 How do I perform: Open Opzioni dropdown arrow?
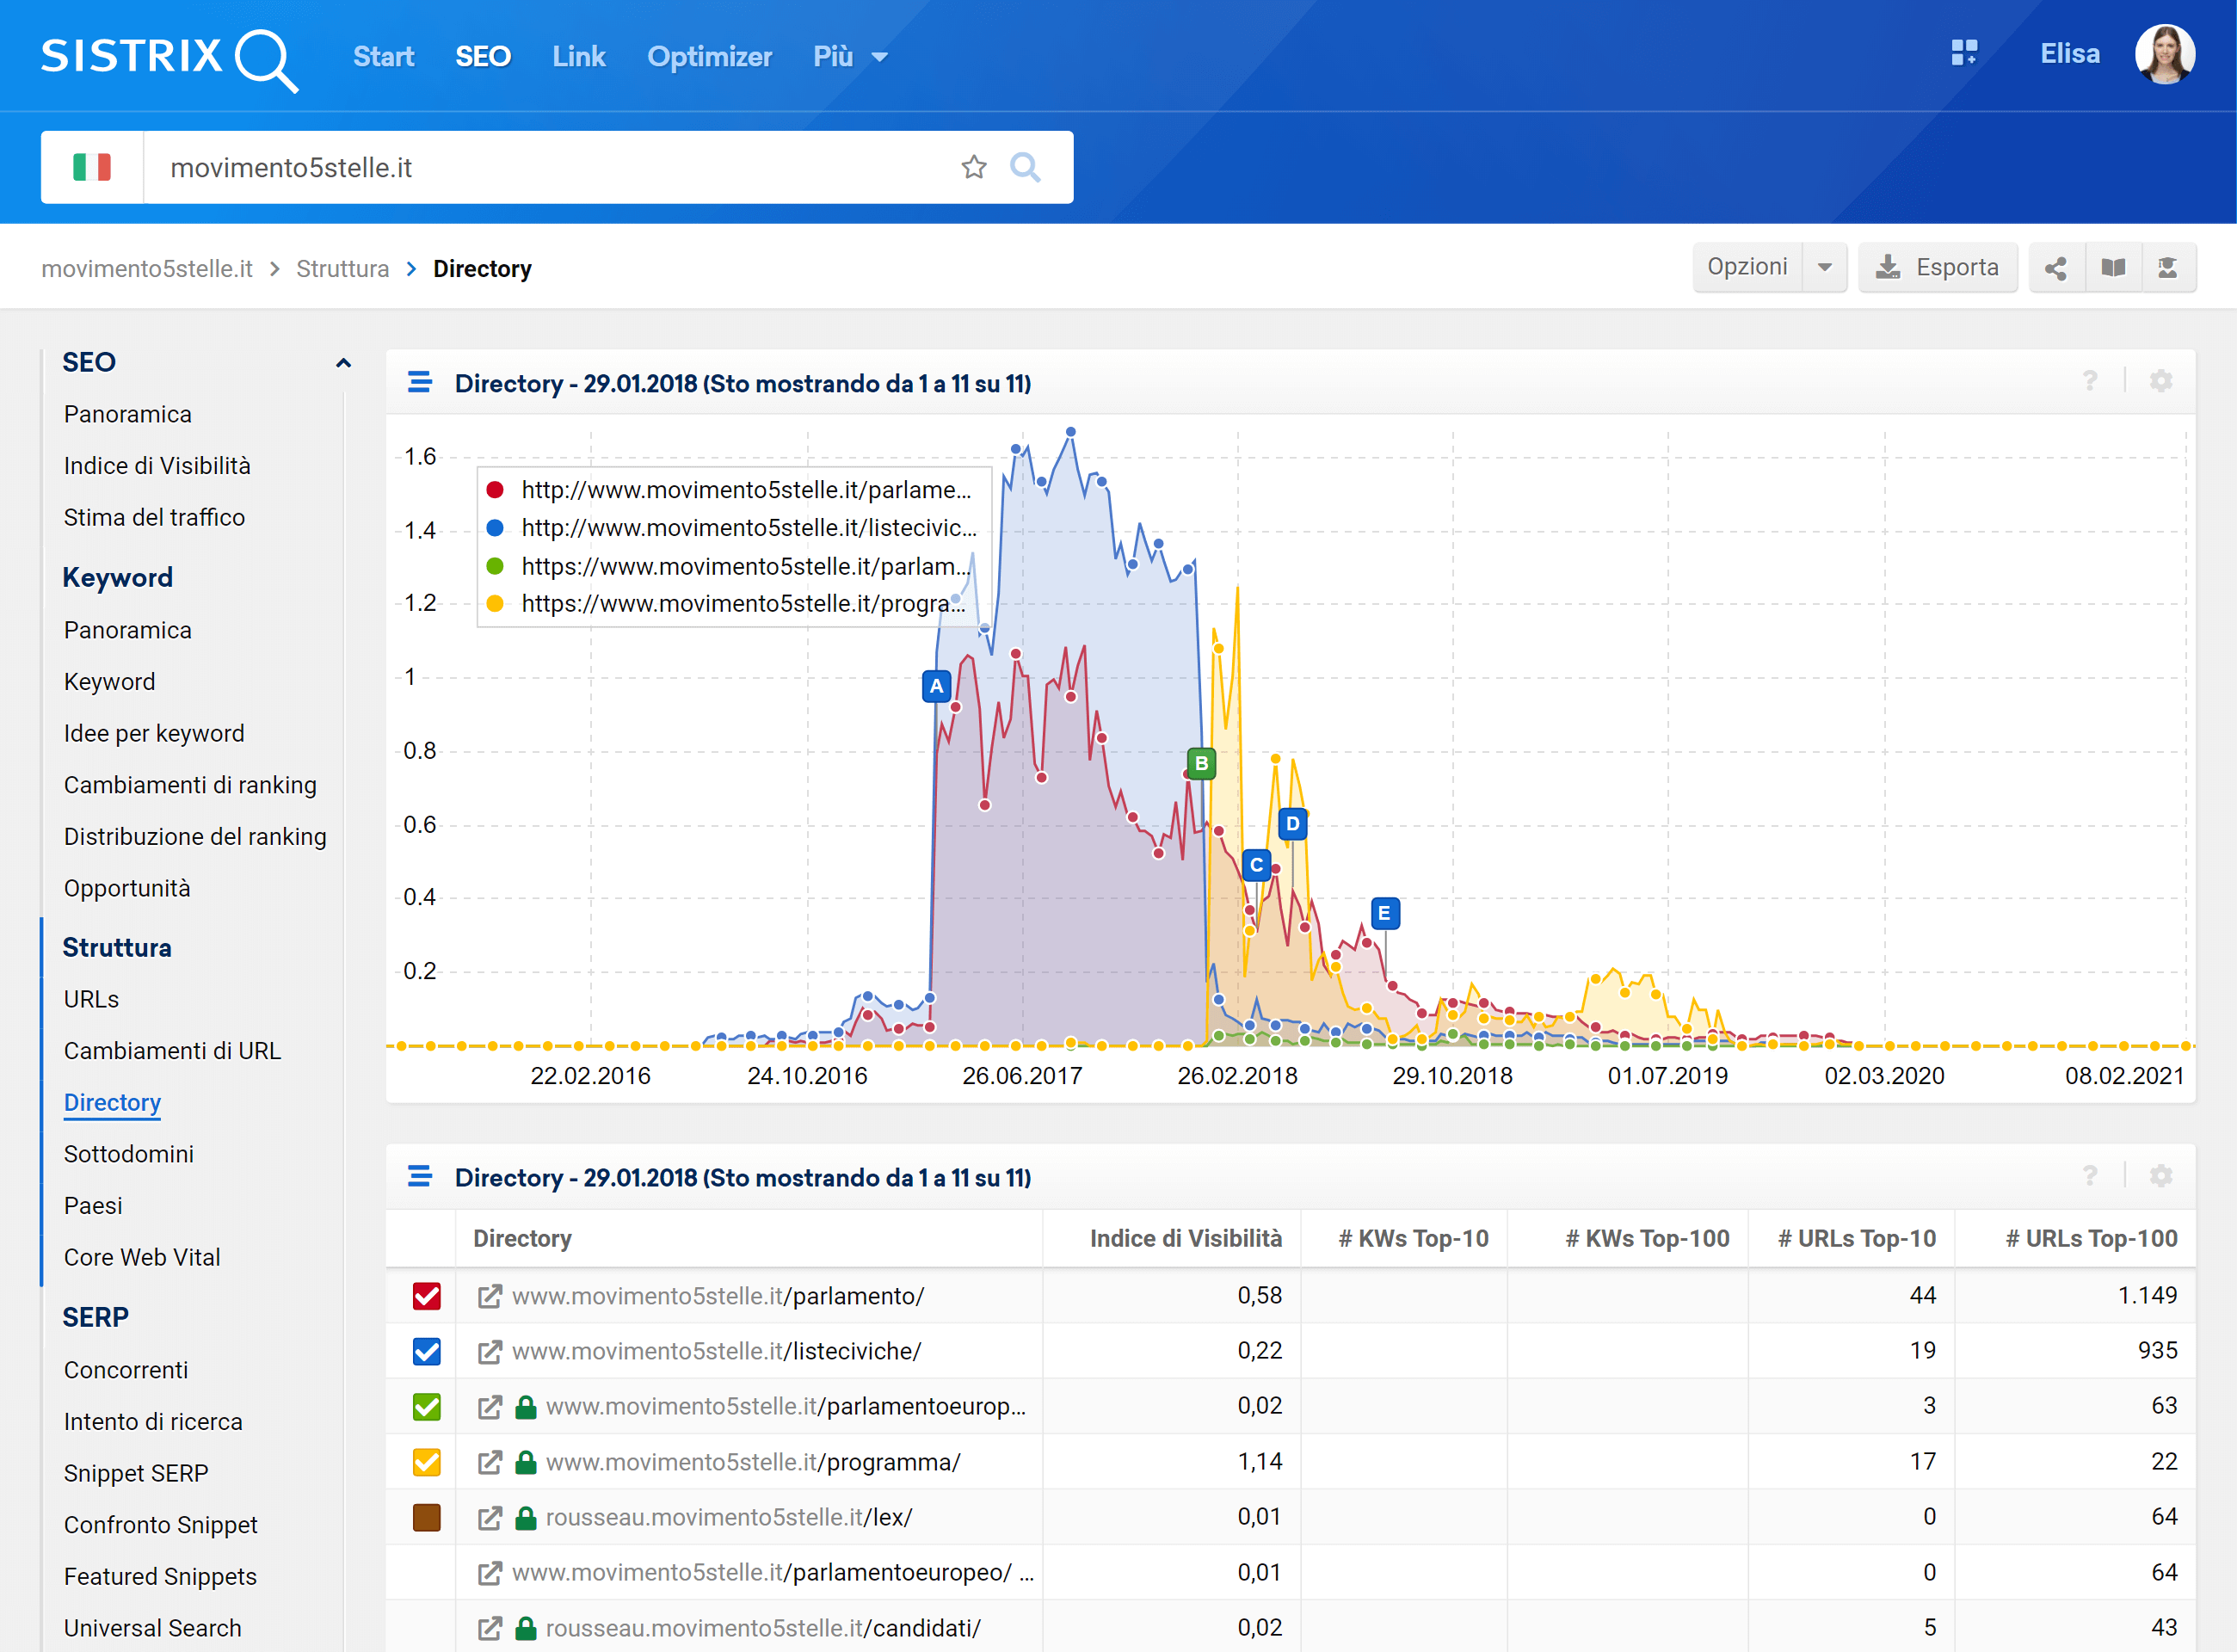(1824, 267)
